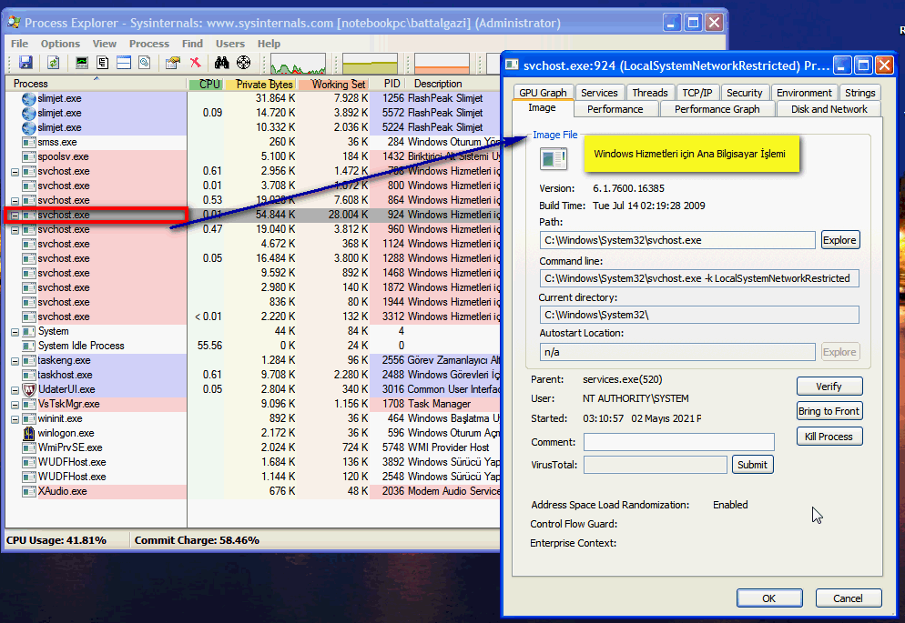Open the Strings tab

coord(859,93)
